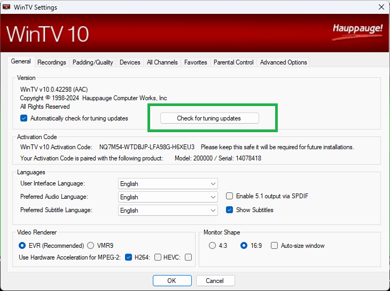Toggle MPEG-2 hardware acceleration checkbox
390x291 pixels.
click(x=128, y=257)
